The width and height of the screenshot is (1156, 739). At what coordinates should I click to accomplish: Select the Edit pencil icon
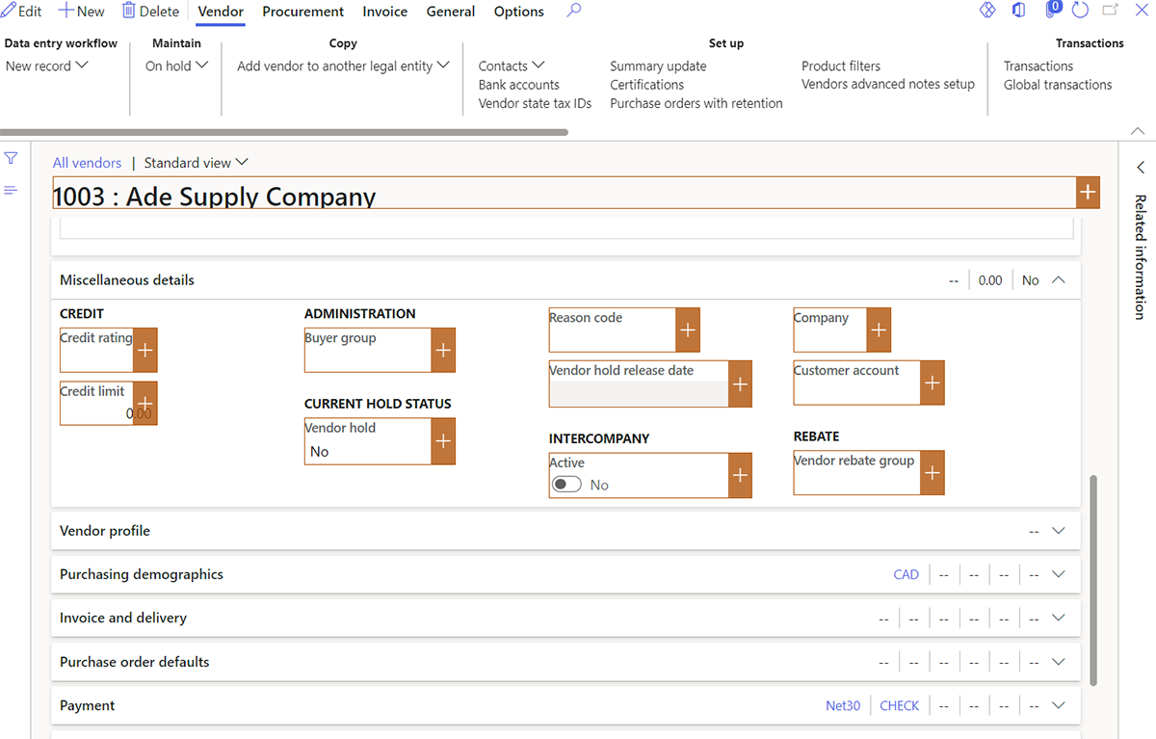[11, 11]
